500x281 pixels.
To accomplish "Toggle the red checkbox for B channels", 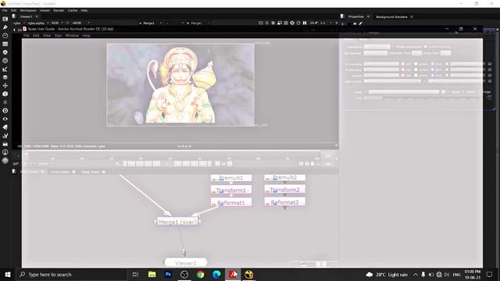I will (403, 69).
